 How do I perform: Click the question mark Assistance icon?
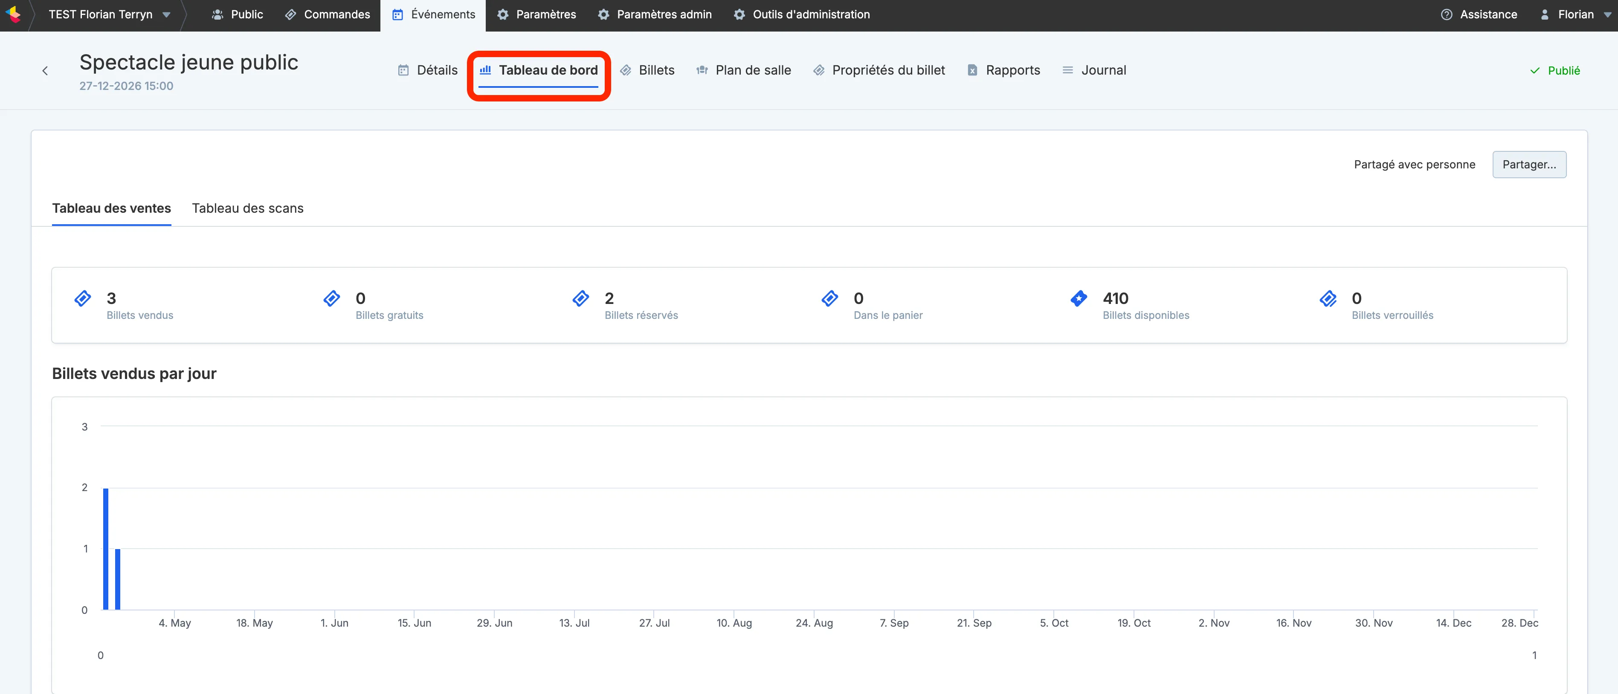pyautogui.click(x=1447, y=14)
